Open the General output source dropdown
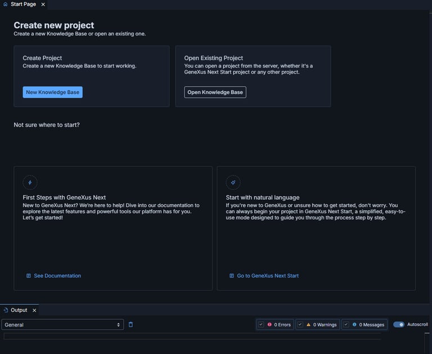Screen dimensions: 432x354 click(62, 325)
